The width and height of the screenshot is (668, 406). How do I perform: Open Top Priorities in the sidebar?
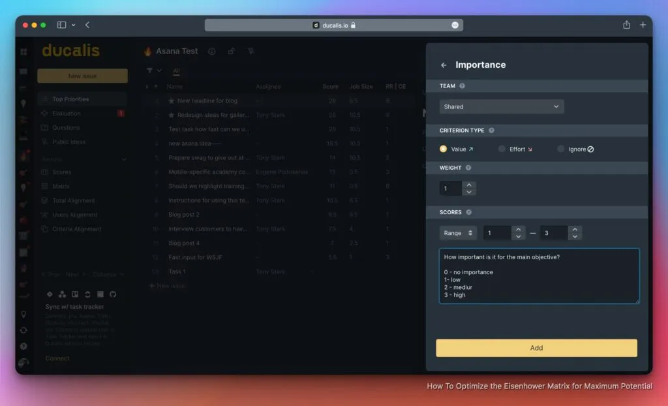click(x=70, y=99)
